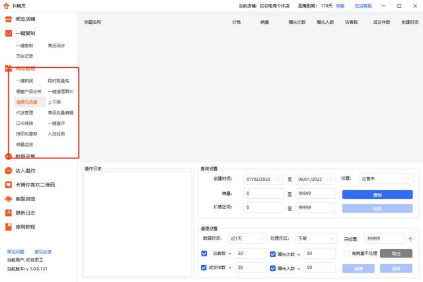Image resolution: width=423 pixels, height=282 pixels.
Task: Open 拼团优惠券 menu item
Action: click(x=26, y=133)
